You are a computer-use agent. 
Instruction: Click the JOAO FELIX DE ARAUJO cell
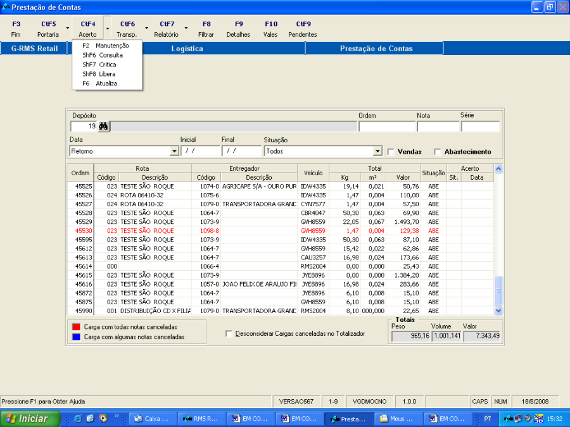259,284
